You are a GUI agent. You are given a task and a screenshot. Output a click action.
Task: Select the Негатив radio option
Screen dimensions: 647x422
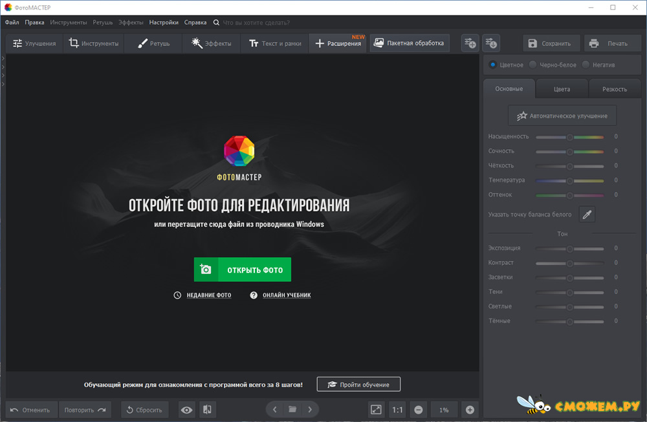pyautogui.click(x=586, y=65)
